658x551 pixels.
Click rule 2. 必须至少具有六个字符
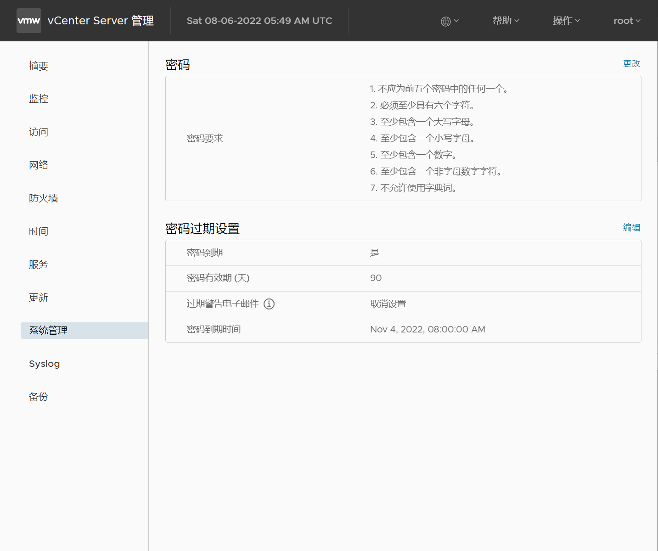422,105
